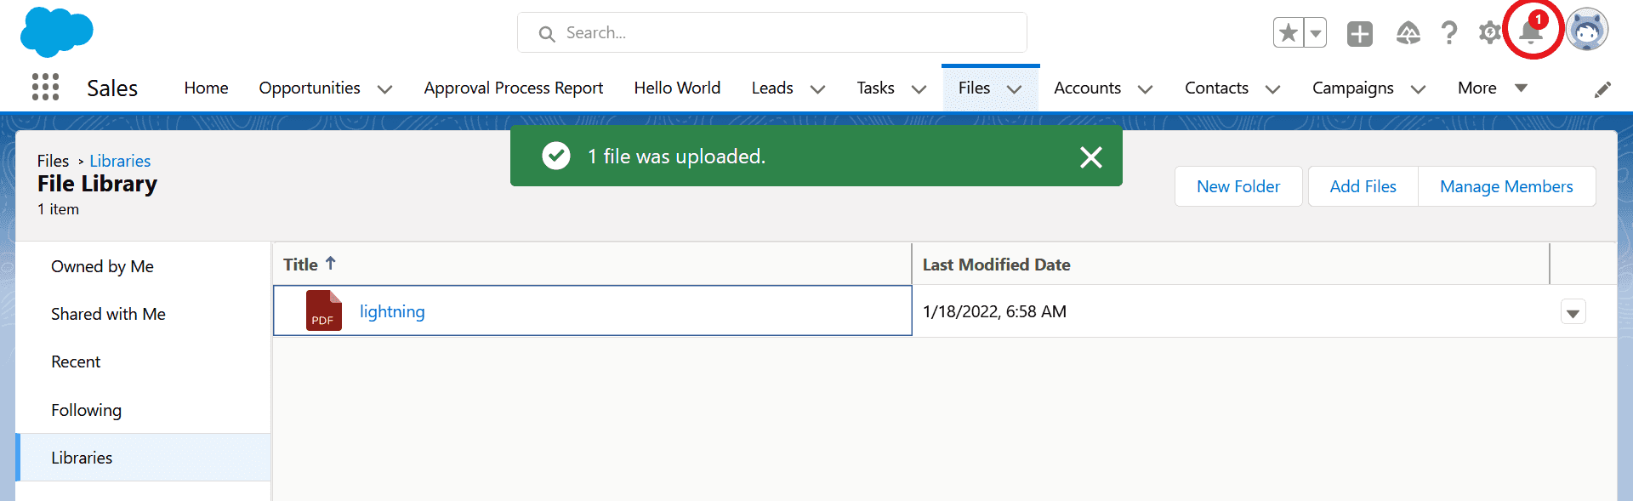Image resolution: width=1633 pixels, height=501 pixels.
Task: Open the App Launcher grid
Action: click(45, 87)
